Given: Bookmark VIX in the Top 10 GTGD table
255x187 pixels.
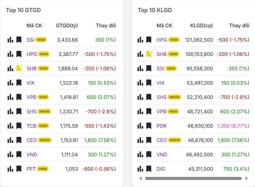Looking at the screenshot, I should tap(19, 83).
